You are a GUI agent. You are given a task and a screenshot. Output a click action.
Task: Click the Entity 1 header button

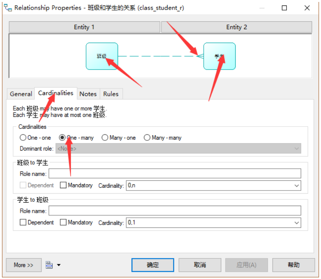pyautogui.click(x=84, y=27)
